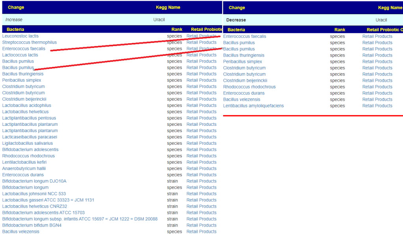Open Retail Products for Lacticaseibacillus paracasei
Screen dimensions: 403x234
click(201, 137)
